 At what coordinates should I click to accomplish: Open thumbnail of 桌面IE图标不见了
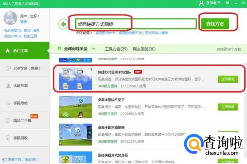pyautogui.click(x=75, y=107)
